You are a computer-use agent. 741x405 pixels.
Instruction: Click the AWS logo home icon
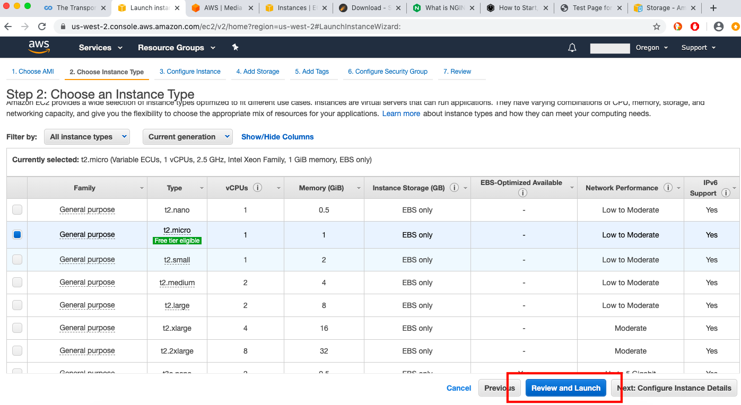click(x=39, y=47)
